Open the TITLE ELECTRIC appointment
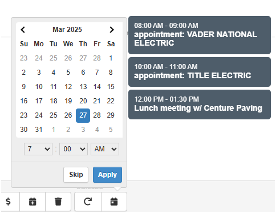 (200, 72)
